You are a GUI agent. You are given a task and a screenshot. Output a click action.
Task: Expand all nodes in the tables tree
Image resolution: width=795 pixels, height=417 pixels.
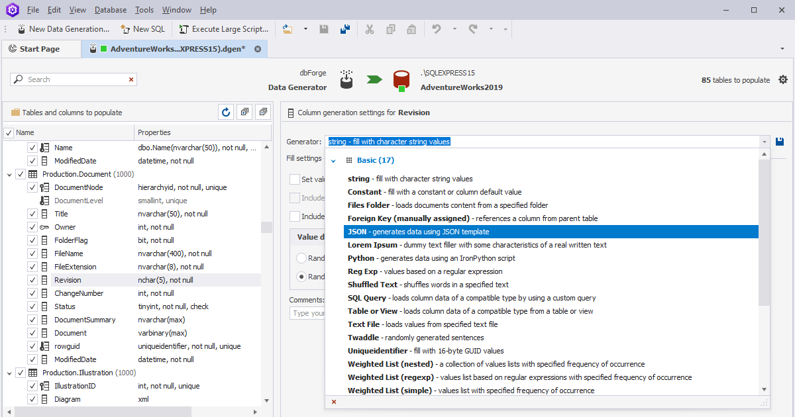pos(244,112)
